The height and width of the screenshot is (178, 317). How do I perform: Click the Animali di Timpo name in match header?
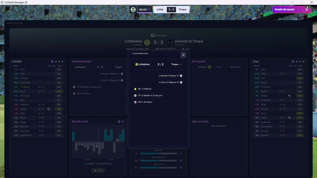point(189,42)
